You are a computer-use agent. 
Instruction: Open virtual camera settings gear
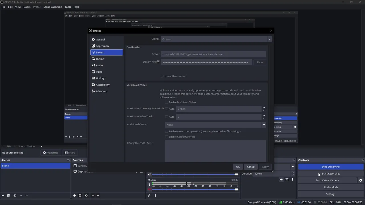tap(360, 180)
